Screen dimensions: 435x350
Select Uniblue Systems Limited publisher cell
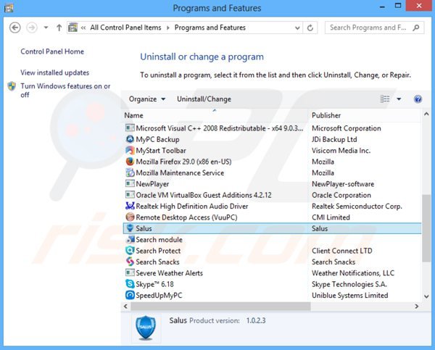point(350,296)
